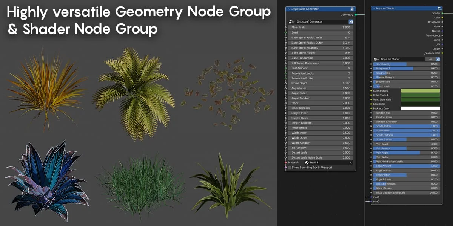The image size is (453, 226).
Task: Click the node group icon on DripsLeaf Shader header
Action: click(439, 8)
